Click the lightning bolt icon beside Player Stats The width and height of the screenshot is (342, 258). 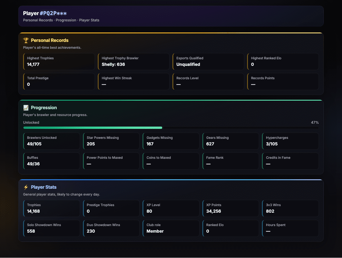pos(26,187)
